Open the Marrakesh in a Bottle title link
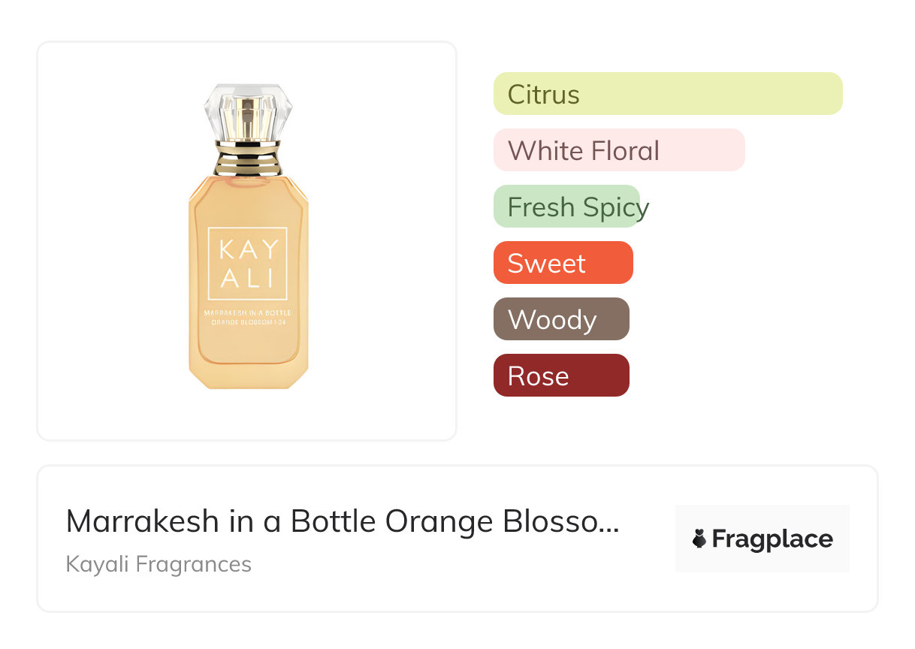 tap(342, 521)
